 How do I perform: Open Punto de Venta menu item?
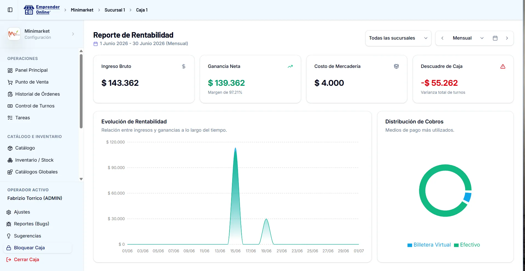(32, 82)
